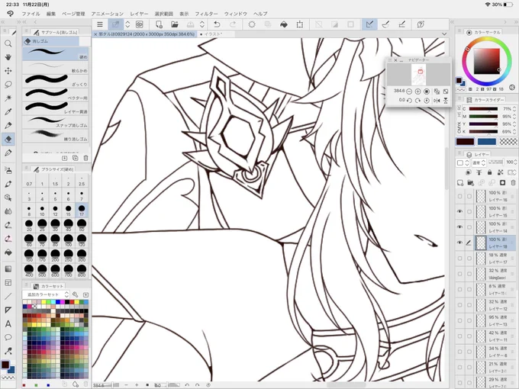Click the layer opacity 100 stepper arrows
519x389 pixels.
tap(515, 162)
